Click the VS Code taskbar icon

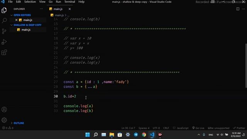point(152,135)
